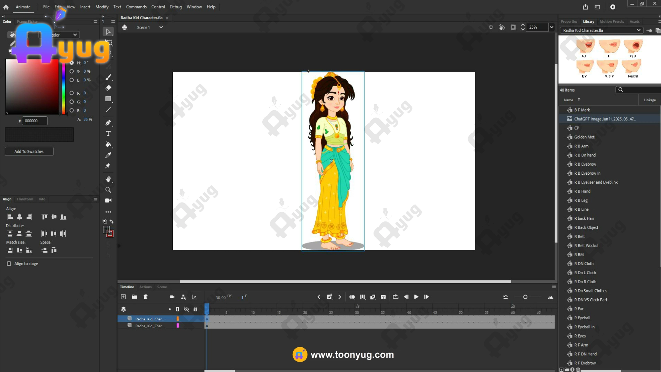
Task: Enable the Align to stage checkbox
Action: 9,263
